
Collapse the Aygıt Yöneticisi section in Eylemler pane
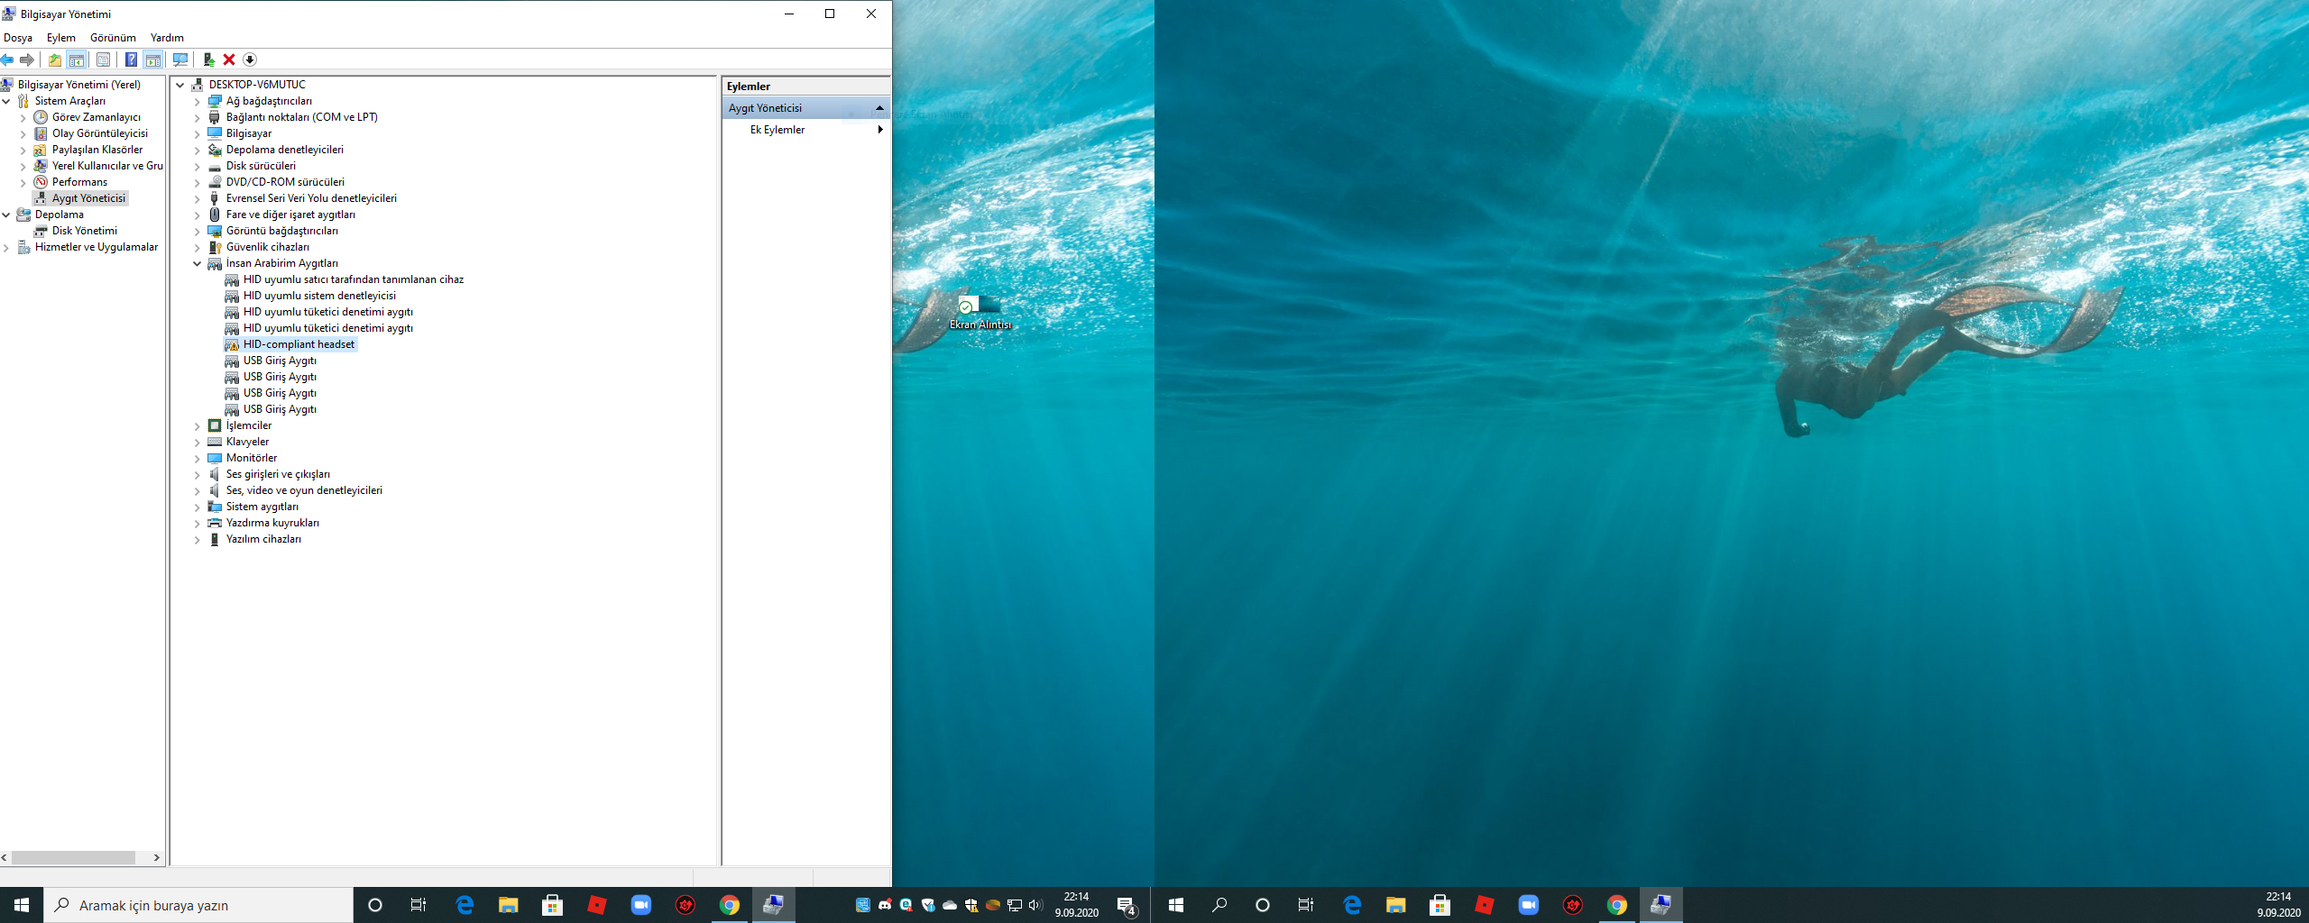click(879, 108)
